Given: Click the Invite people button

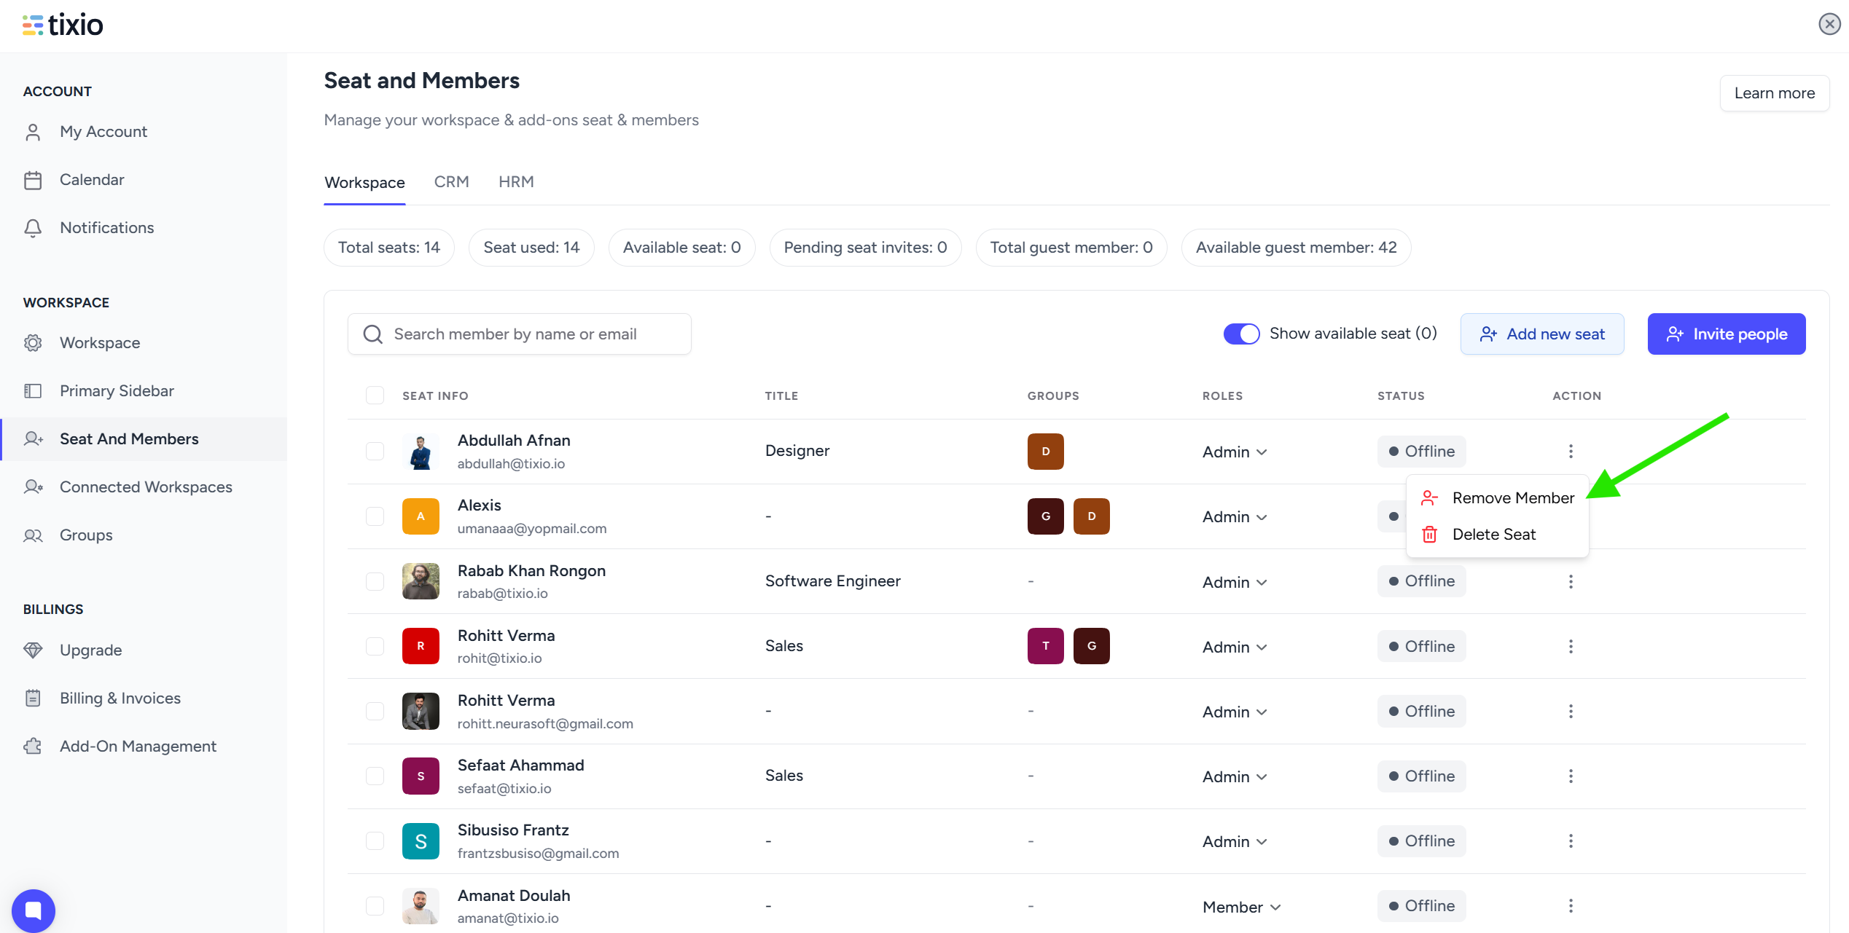Looking at the screenshot, I should tap(1726, 334).
